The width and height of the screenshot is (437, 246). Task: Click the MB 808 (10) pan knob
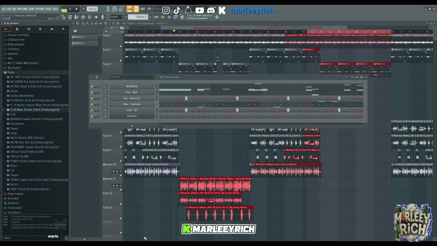[95, 86]
